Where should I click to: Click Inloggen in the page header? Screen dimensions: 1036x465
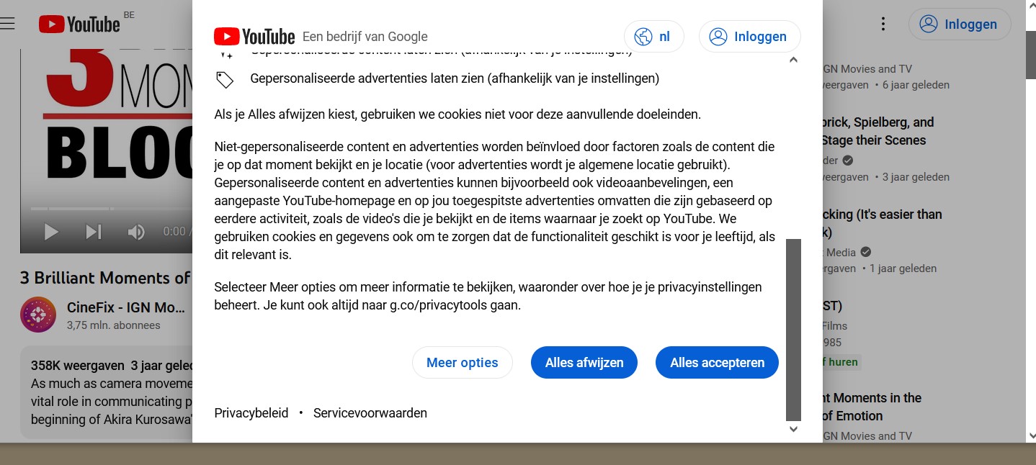(x=960, y=24)
